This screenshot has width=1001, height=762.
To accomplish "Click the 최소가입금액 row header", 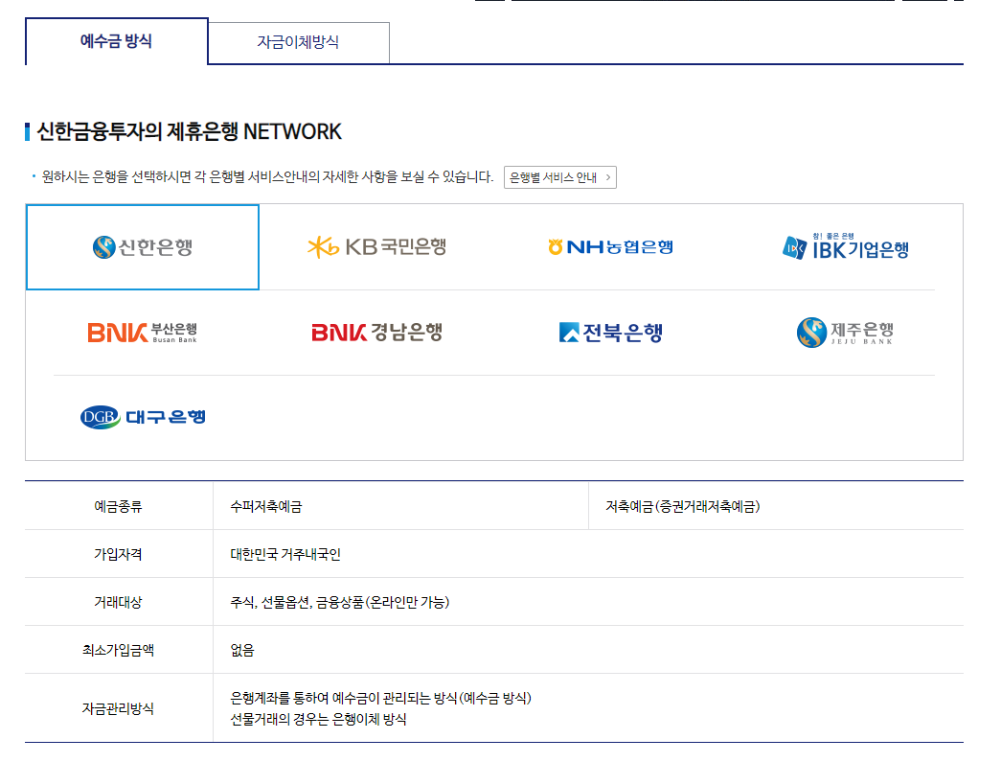I will click(119, 650).
